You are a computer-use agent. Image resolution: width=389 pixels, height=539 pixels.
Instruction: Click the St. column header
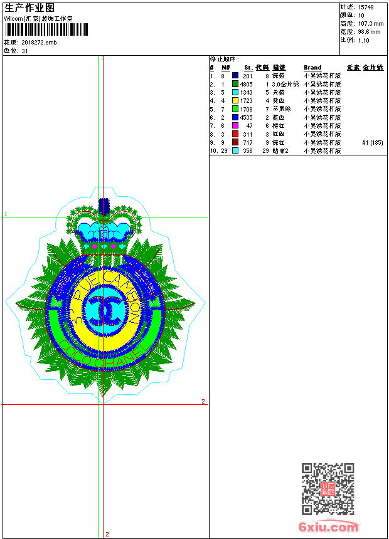pos(248,68)
